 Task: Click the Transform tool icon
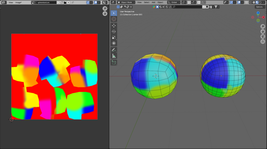pos(114,43)
